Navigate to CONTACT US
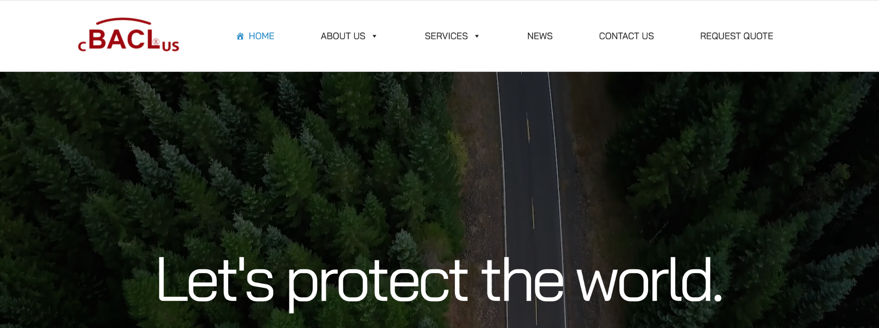The width and height of the screenshot is (879, 328). coord(626,36)
